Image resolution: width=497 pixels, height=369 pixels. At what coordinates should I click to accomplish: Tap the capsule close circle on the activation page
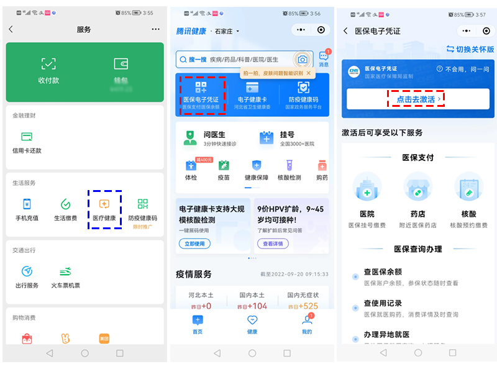tap(486, 31)
